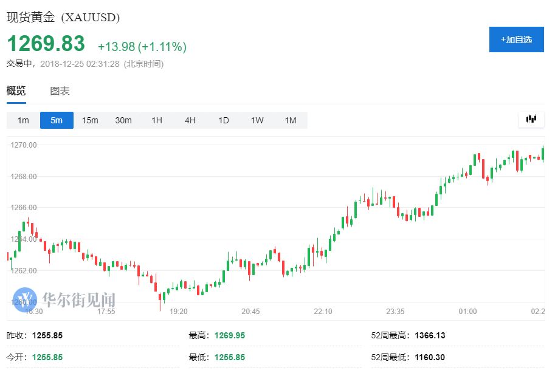The height and width of the screenshot is (376, 555).
Task: Click the 19:20 time axis marker
Action: coord(178,312)
